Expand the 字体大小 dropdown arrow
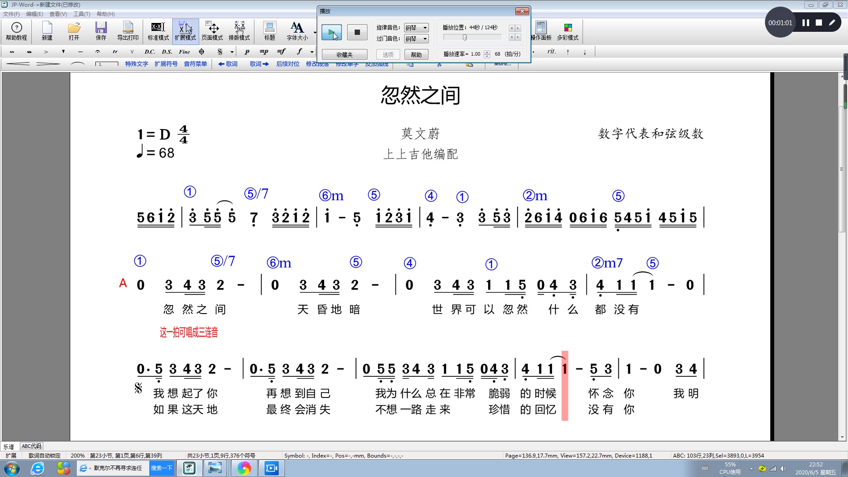 (314, 32)
